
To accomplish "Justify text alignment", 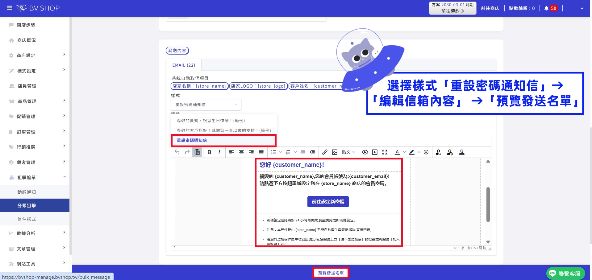I will 261,152.
